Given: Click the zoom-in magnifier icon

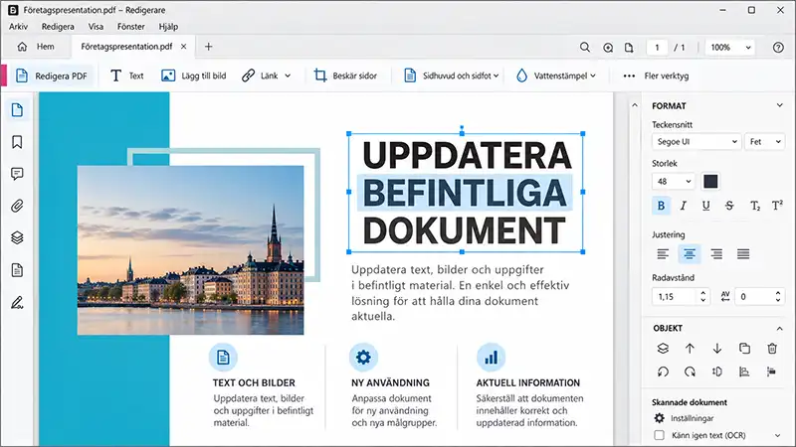Looking at the screenshot, I should tap(608, 47).
